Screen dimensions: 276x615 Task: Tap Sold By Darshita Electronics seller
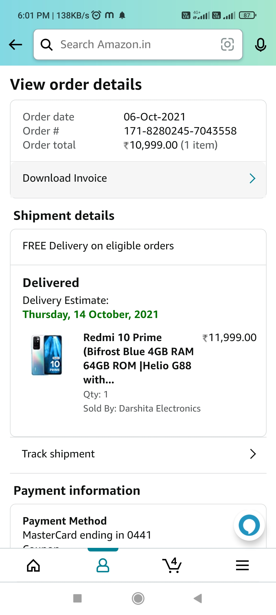[142, 408]
